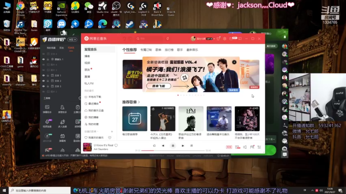Image resolution: width=346 pixels, height=194 pixels.
Task: Switch to the 排行榜 tab
Action: [x=169, y=50]
